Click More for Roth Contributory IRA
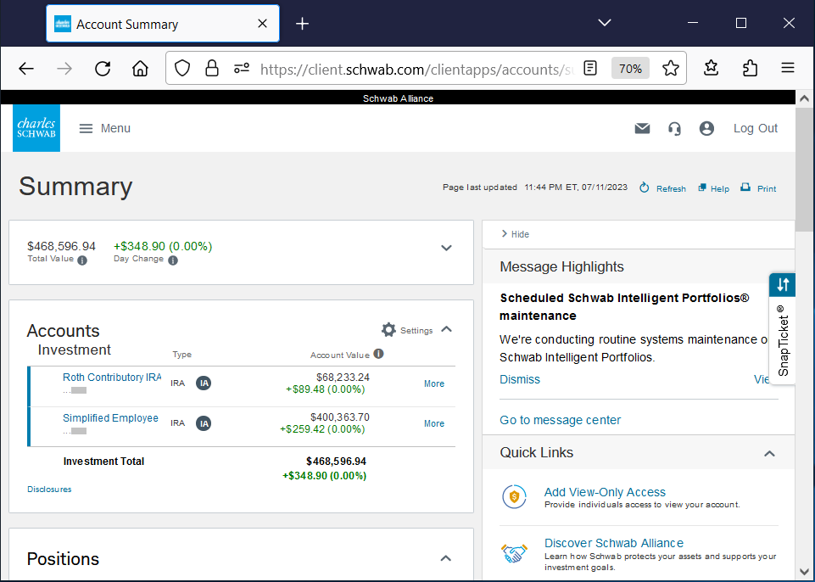815x582 pixels. [x=434, y=383]
